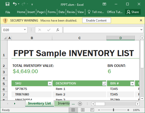Click the Insert Function fx icon
The height and width of the screenshot is (113, 145).
[57, 30]
